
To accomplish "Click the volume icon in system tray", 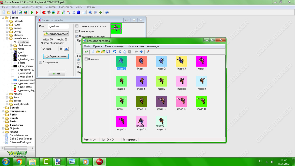I will [x=272, y=162].
